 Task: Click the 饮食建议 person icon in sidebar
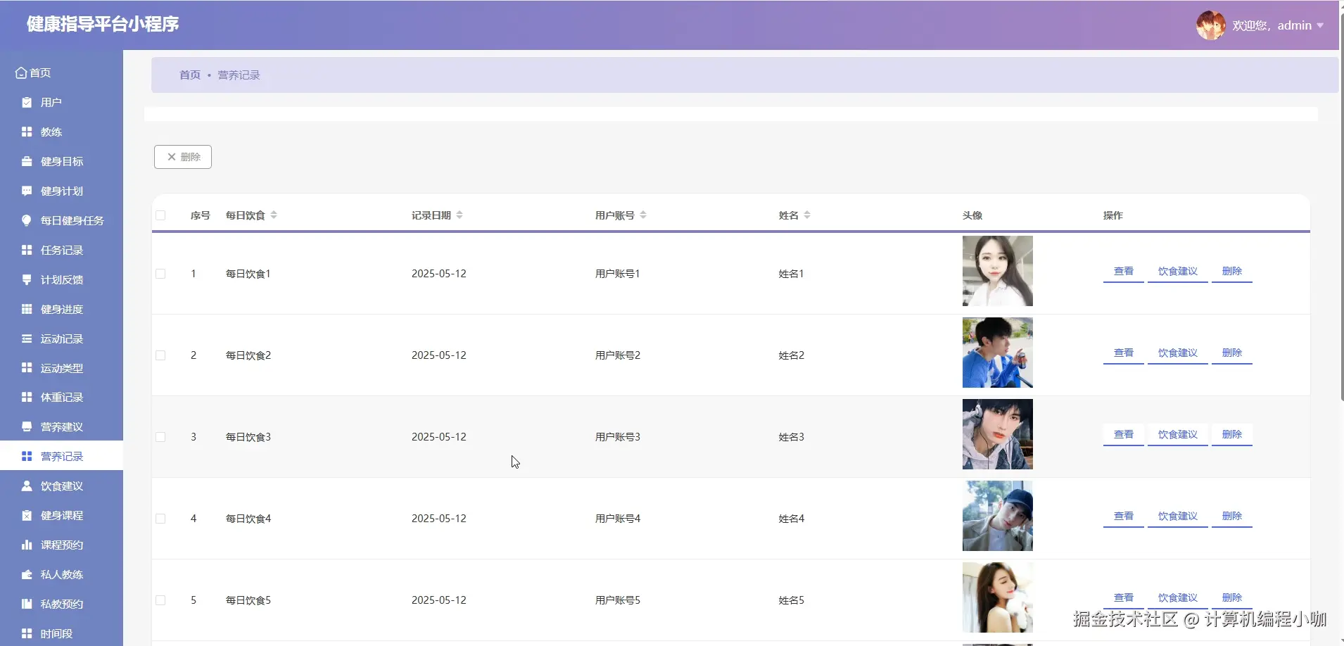click(x=27, y=486)
